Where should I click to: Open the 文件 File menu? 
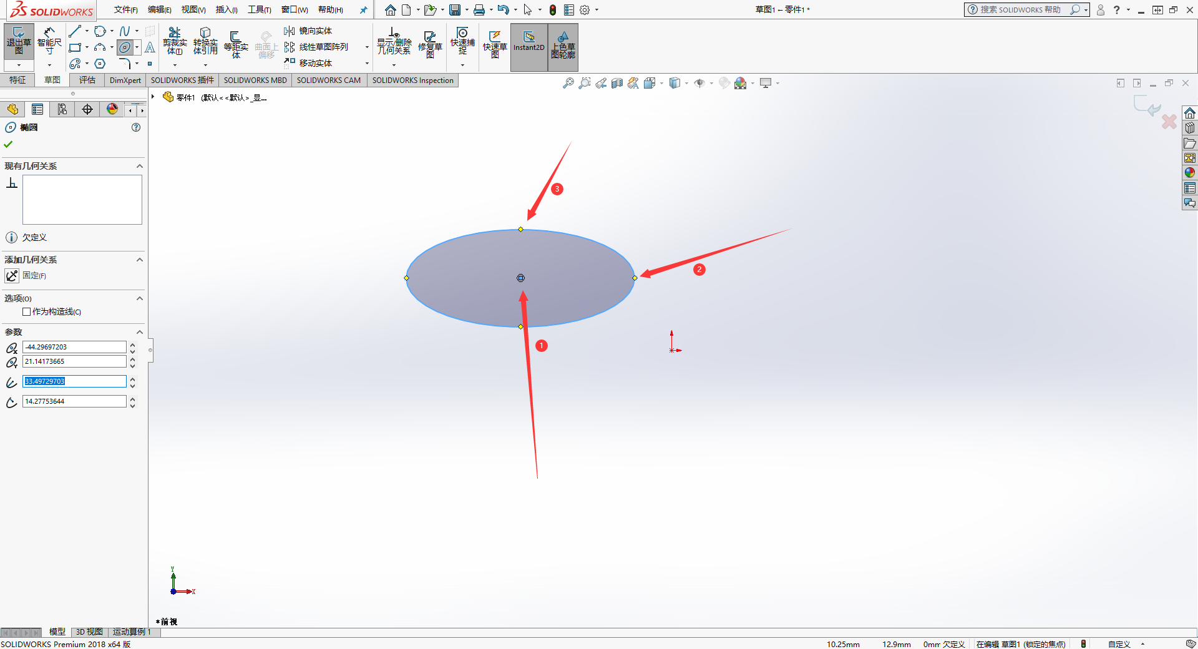click(126, 10)
